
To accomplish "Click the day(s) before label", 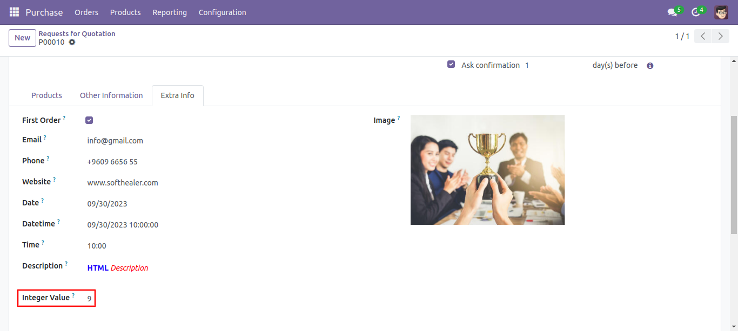I will click(615, 65).
